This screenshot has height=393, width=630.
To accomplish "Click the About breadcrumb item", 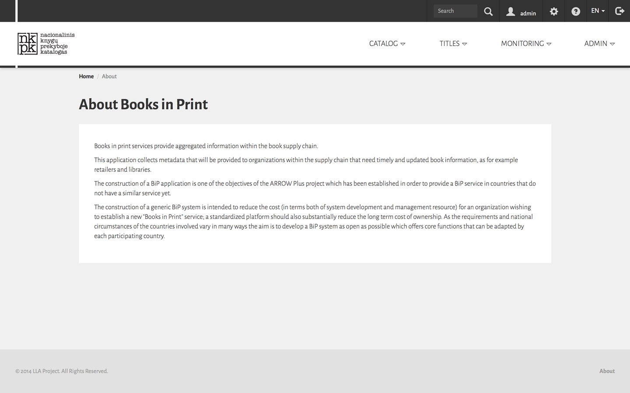I will point(109,76).
